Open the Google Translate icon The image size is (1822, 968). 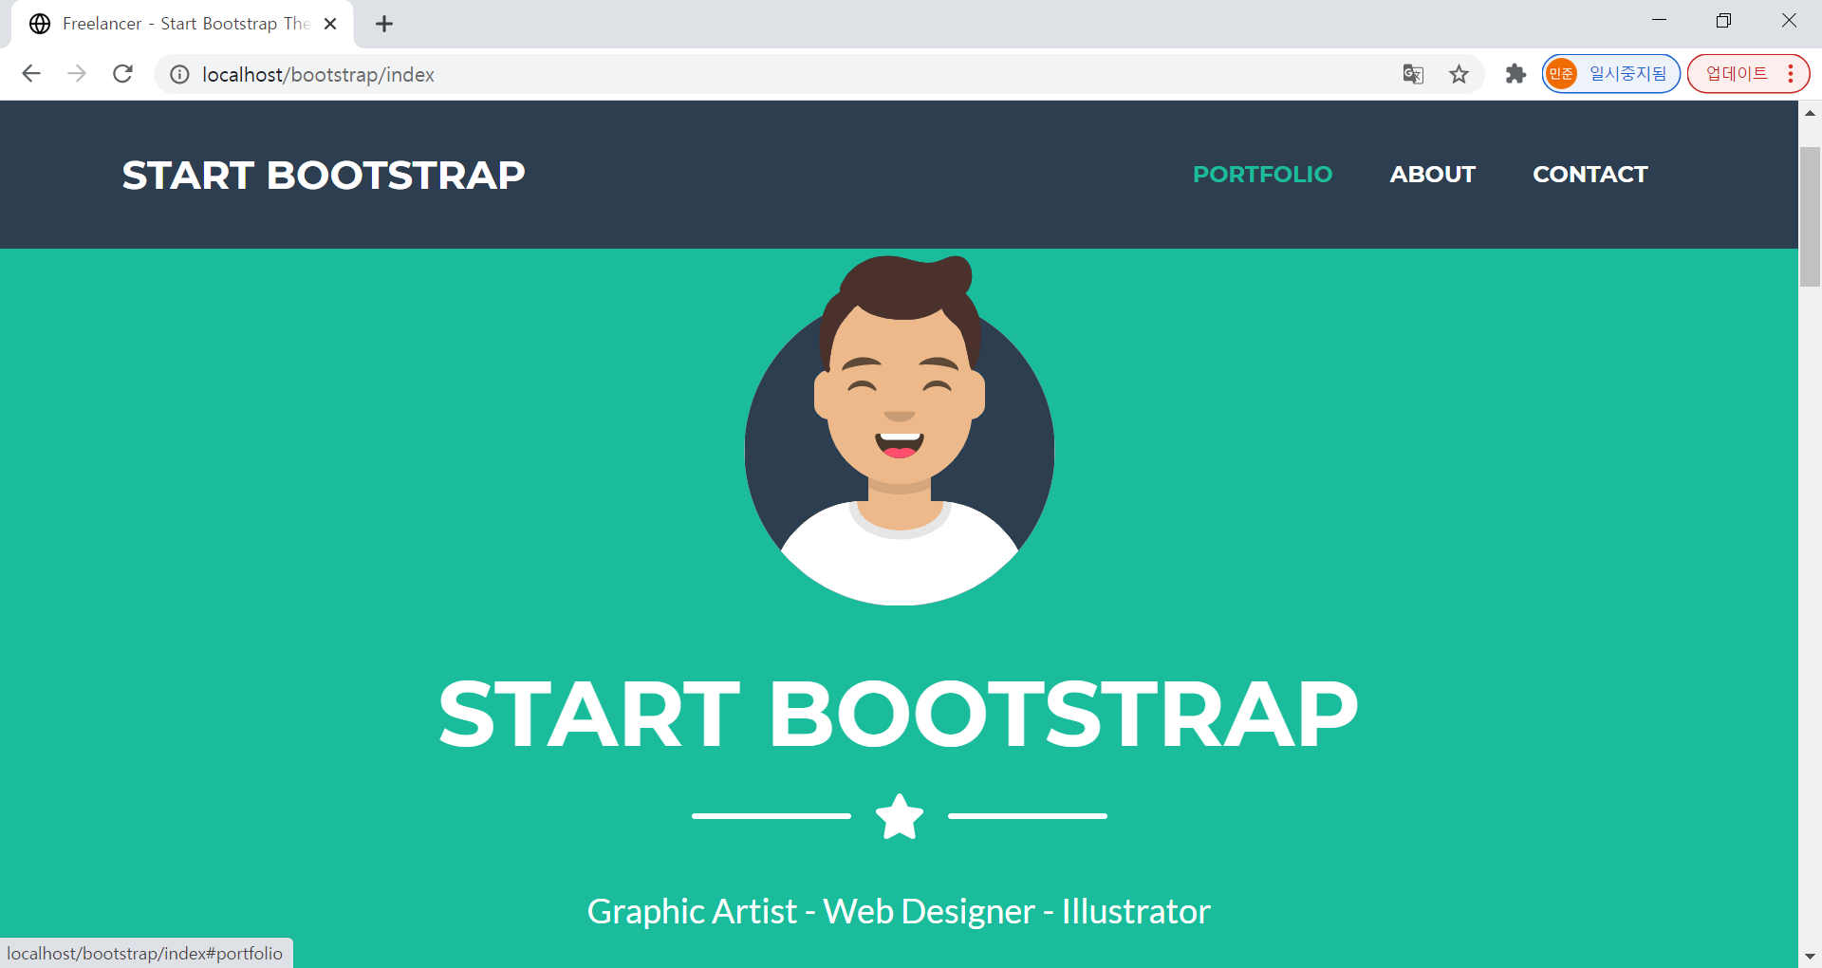click(1413, 74)
